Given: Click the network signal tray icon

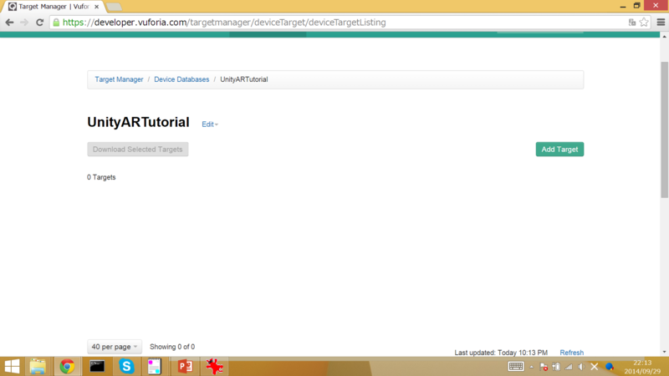Looking at the screenshot, I should (569, 367).
